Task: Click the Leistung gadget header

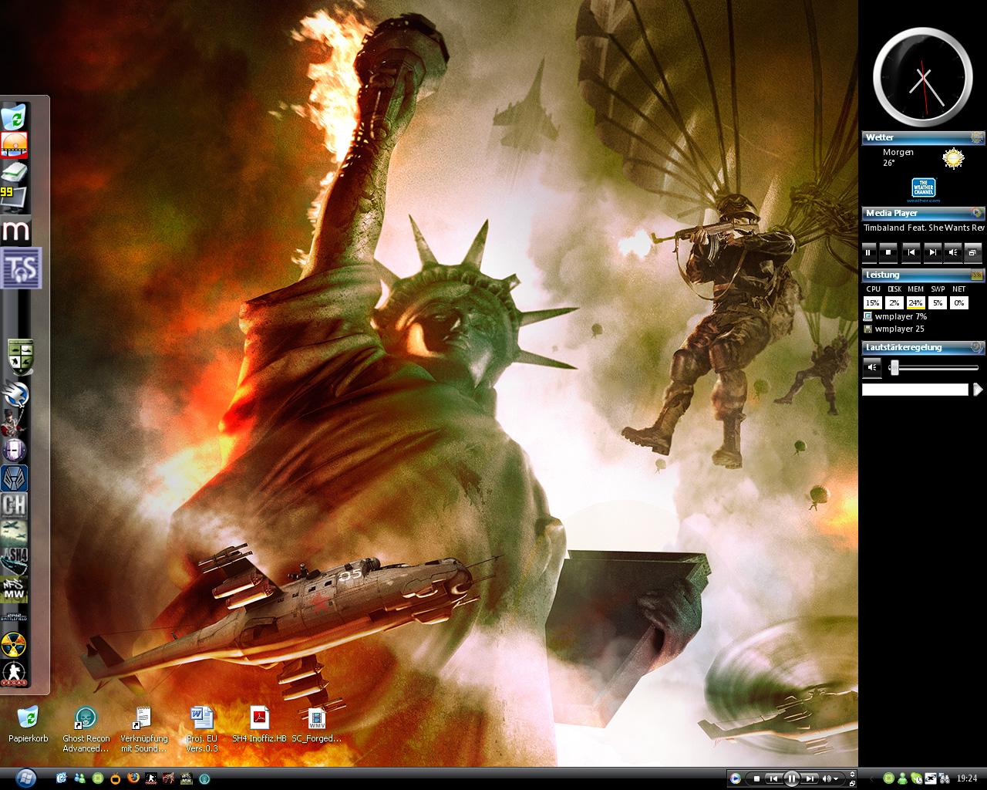Action: pyautogui.click(x=923, y=275)
